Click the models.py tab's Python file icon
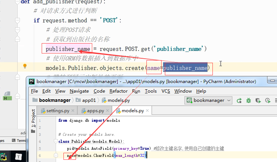This screenshot has height=162, width=277. [118, 111]
